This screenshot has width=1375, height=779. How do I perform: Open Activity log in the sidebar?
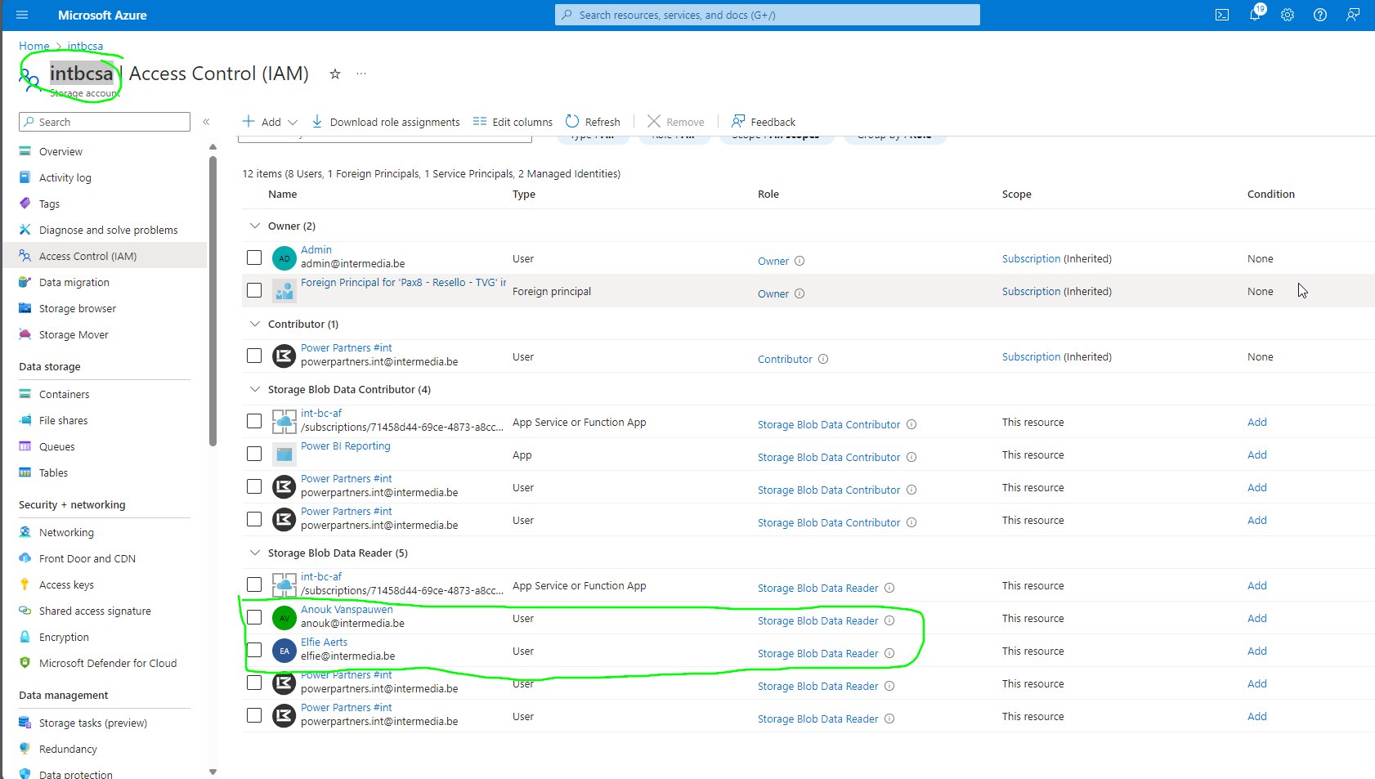tap(65, 177)
